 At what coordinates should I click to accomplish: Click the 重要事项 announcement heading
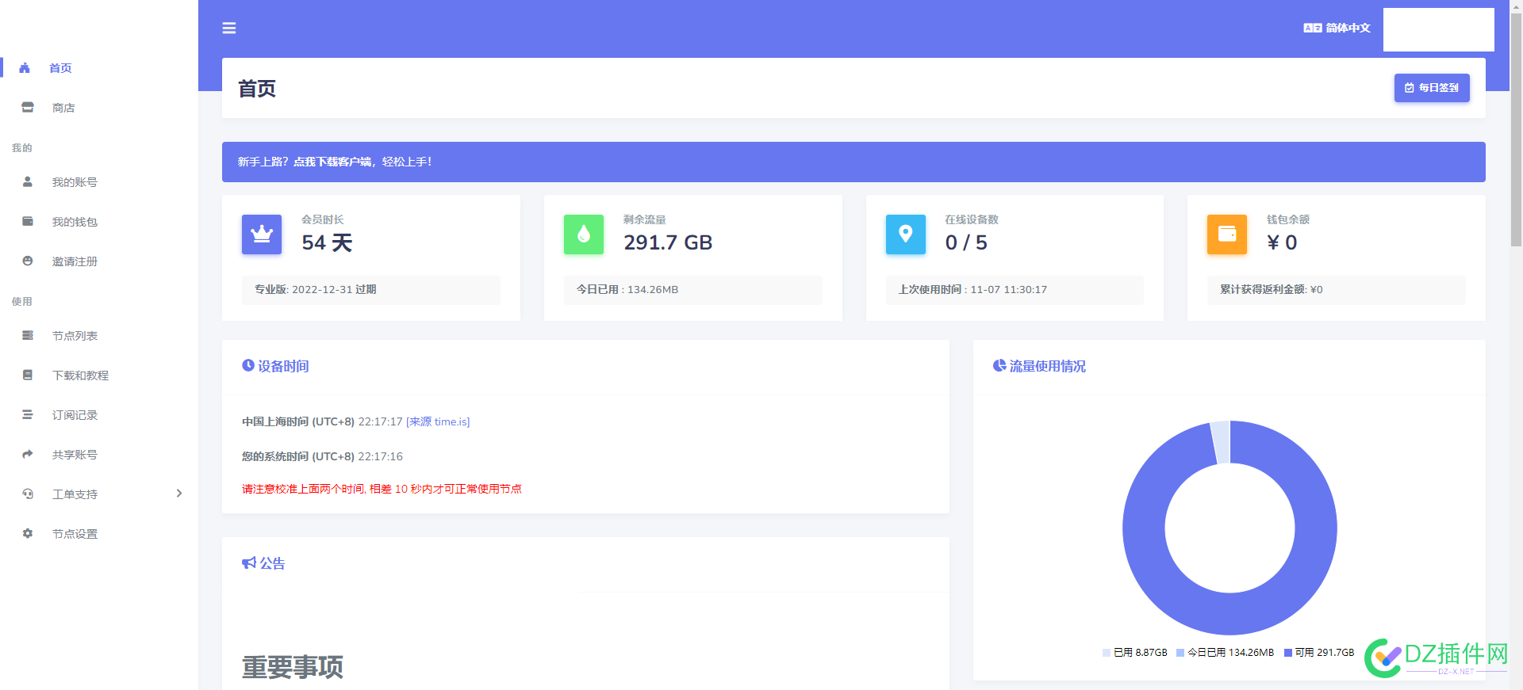(293, 667)
